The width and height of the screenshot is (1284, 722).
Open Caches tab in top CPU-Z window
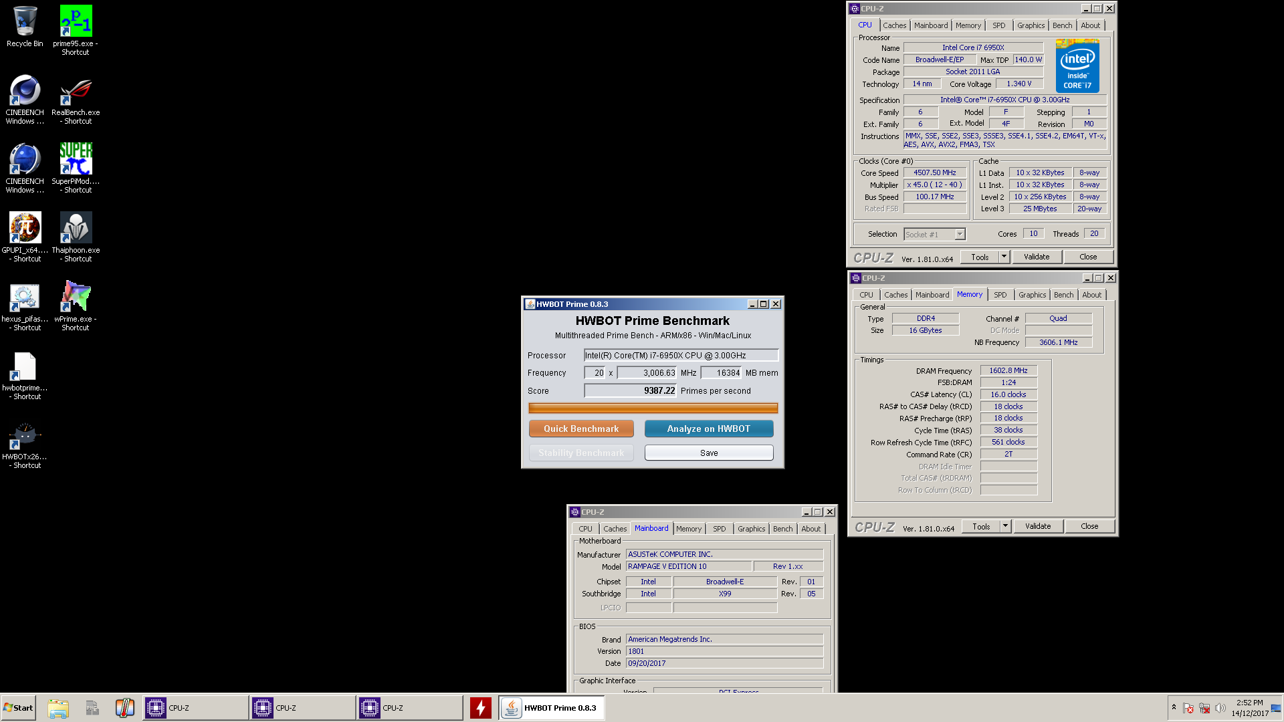pyautogui.click(x=894, y=25)
